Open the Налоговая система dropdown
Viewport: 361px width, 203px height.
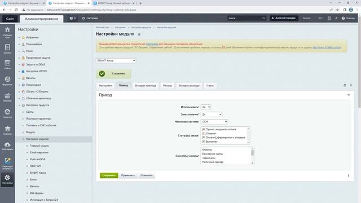point(214,122)
